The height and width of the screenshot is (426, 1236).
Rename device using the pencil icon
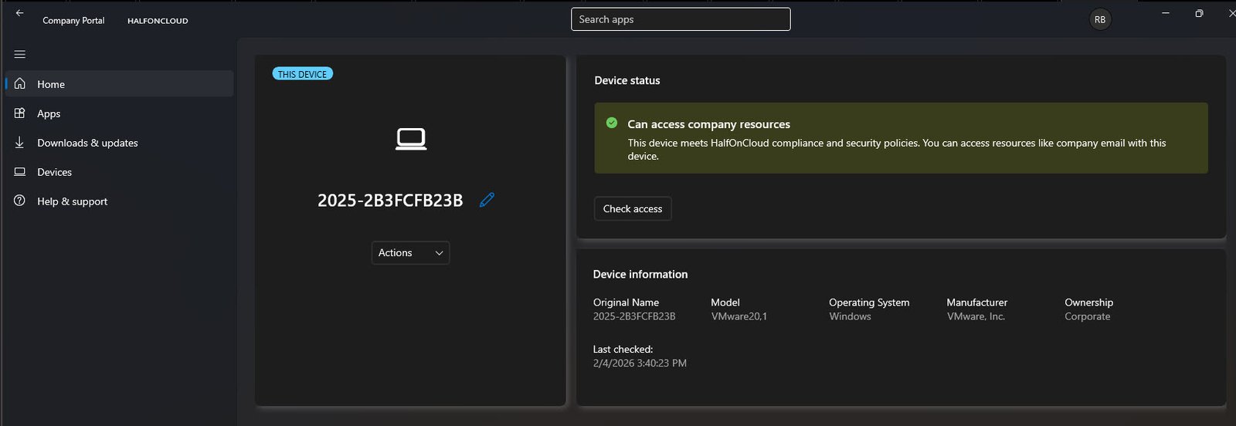[487, 200]
